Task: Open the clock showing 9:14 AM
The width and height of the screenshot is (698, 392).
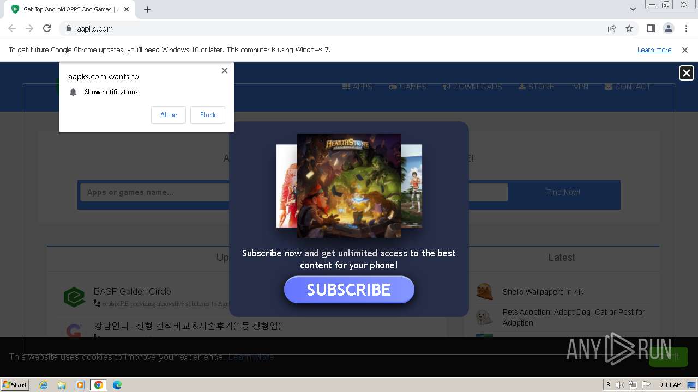Action: click(670, 384)
